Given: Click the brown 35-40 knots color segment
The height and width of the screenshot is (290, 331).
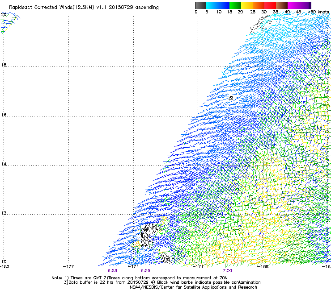Looking at the screenshot, I should 282,5.
